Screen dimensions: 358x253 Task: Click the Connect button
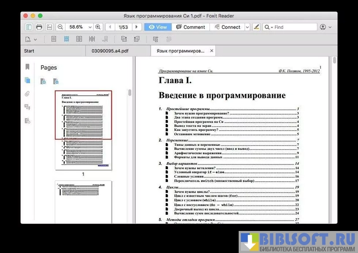point(227,27)
